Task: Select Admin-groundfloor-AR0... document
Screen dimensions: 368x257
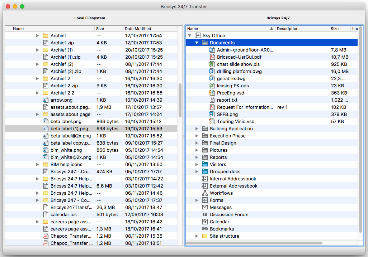Action: [272, 50]
